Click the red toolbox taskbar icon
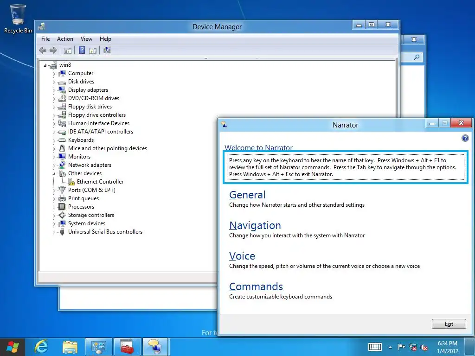 pos(127,347)
